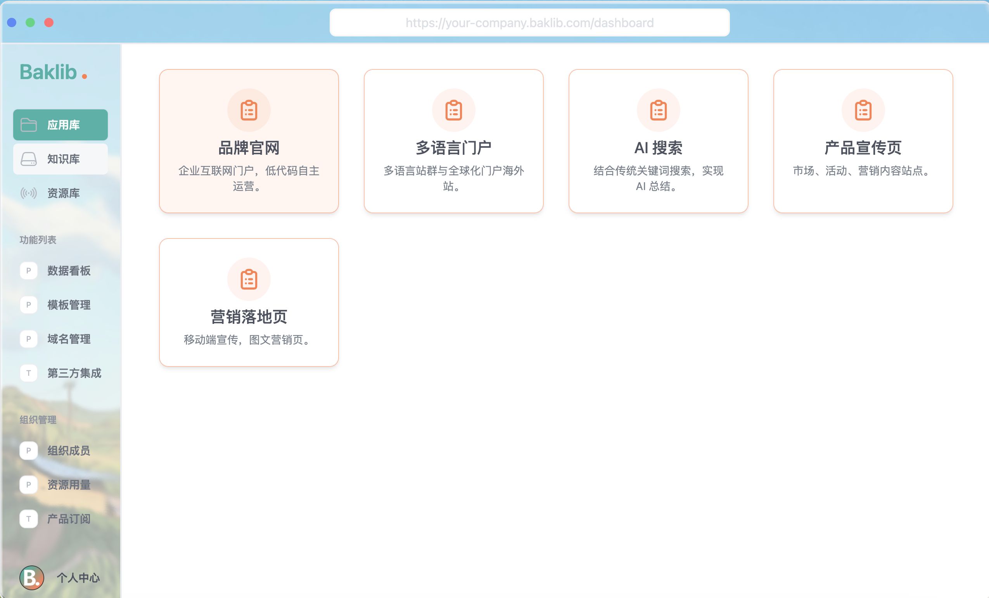Image resolution: width=989 pixels, height=598 pixels.
Task: Click the green window control dot
Action: [x=30, y=22]
